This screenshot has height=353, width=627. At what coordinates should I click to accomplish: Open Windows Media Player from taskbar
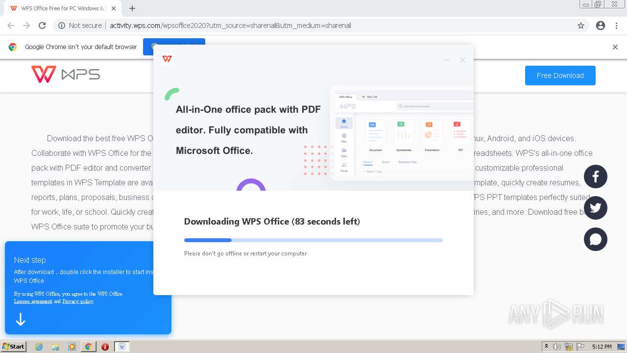tap(72, 347)
